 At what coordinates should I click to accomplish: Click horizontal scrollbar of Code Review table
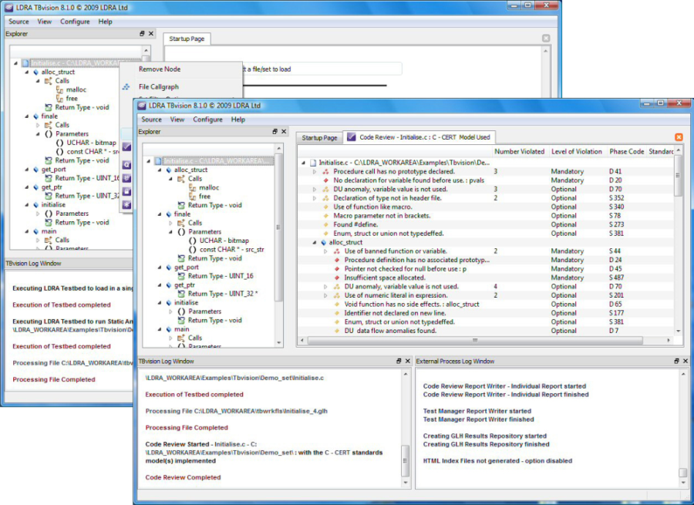475,340
